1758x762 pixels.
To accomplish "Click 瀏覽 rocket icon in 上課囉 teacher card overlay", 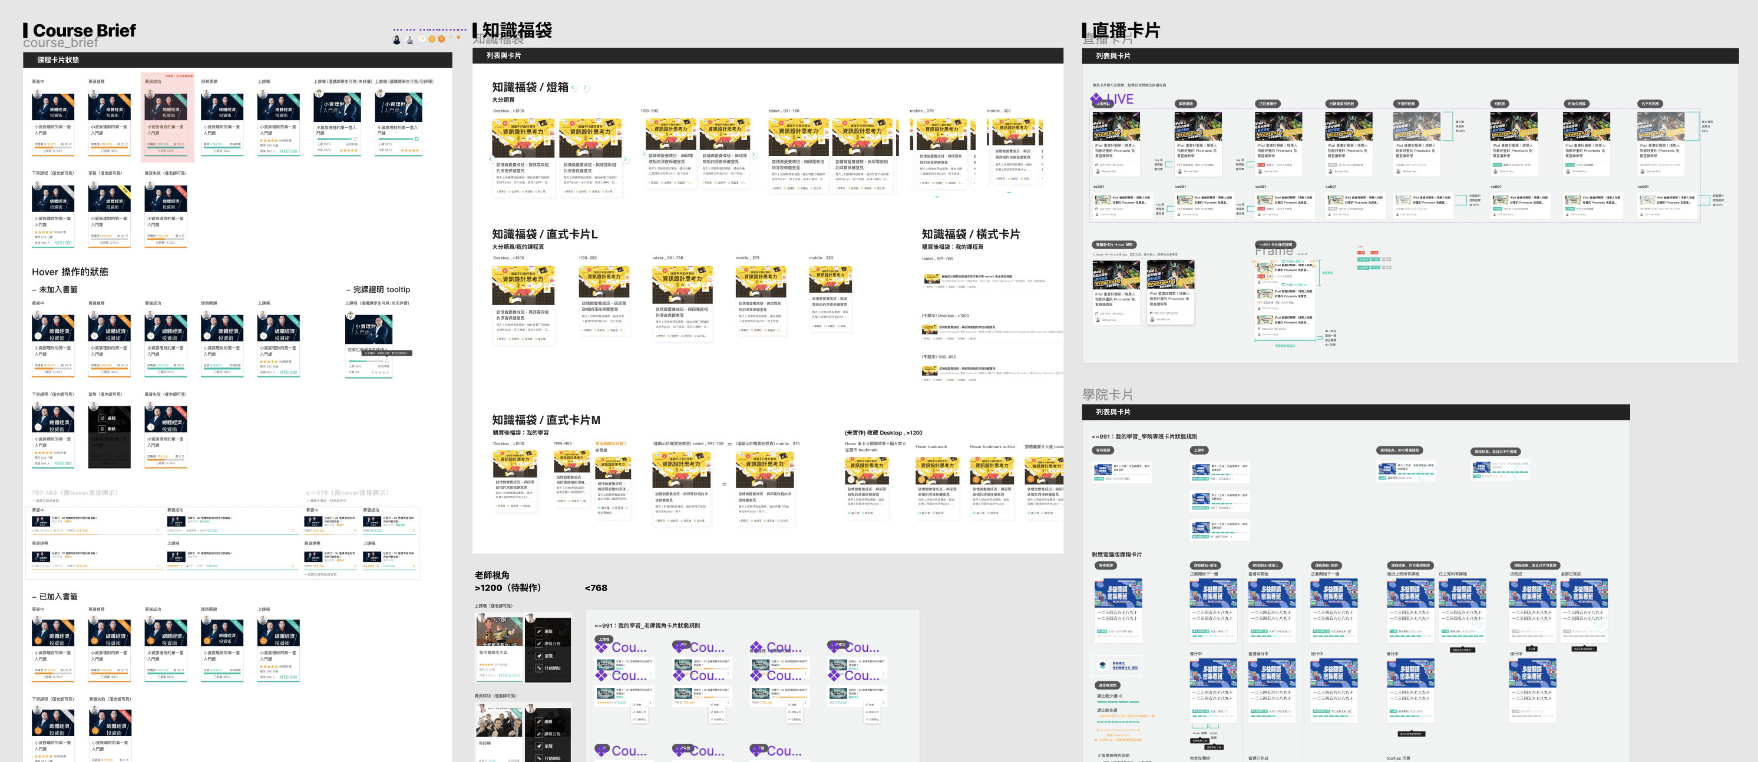I will click(540, 655).
